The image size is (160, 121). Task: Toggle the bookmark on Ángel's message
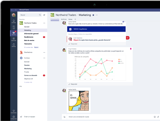pyautogui.click(x=131, y=49)
